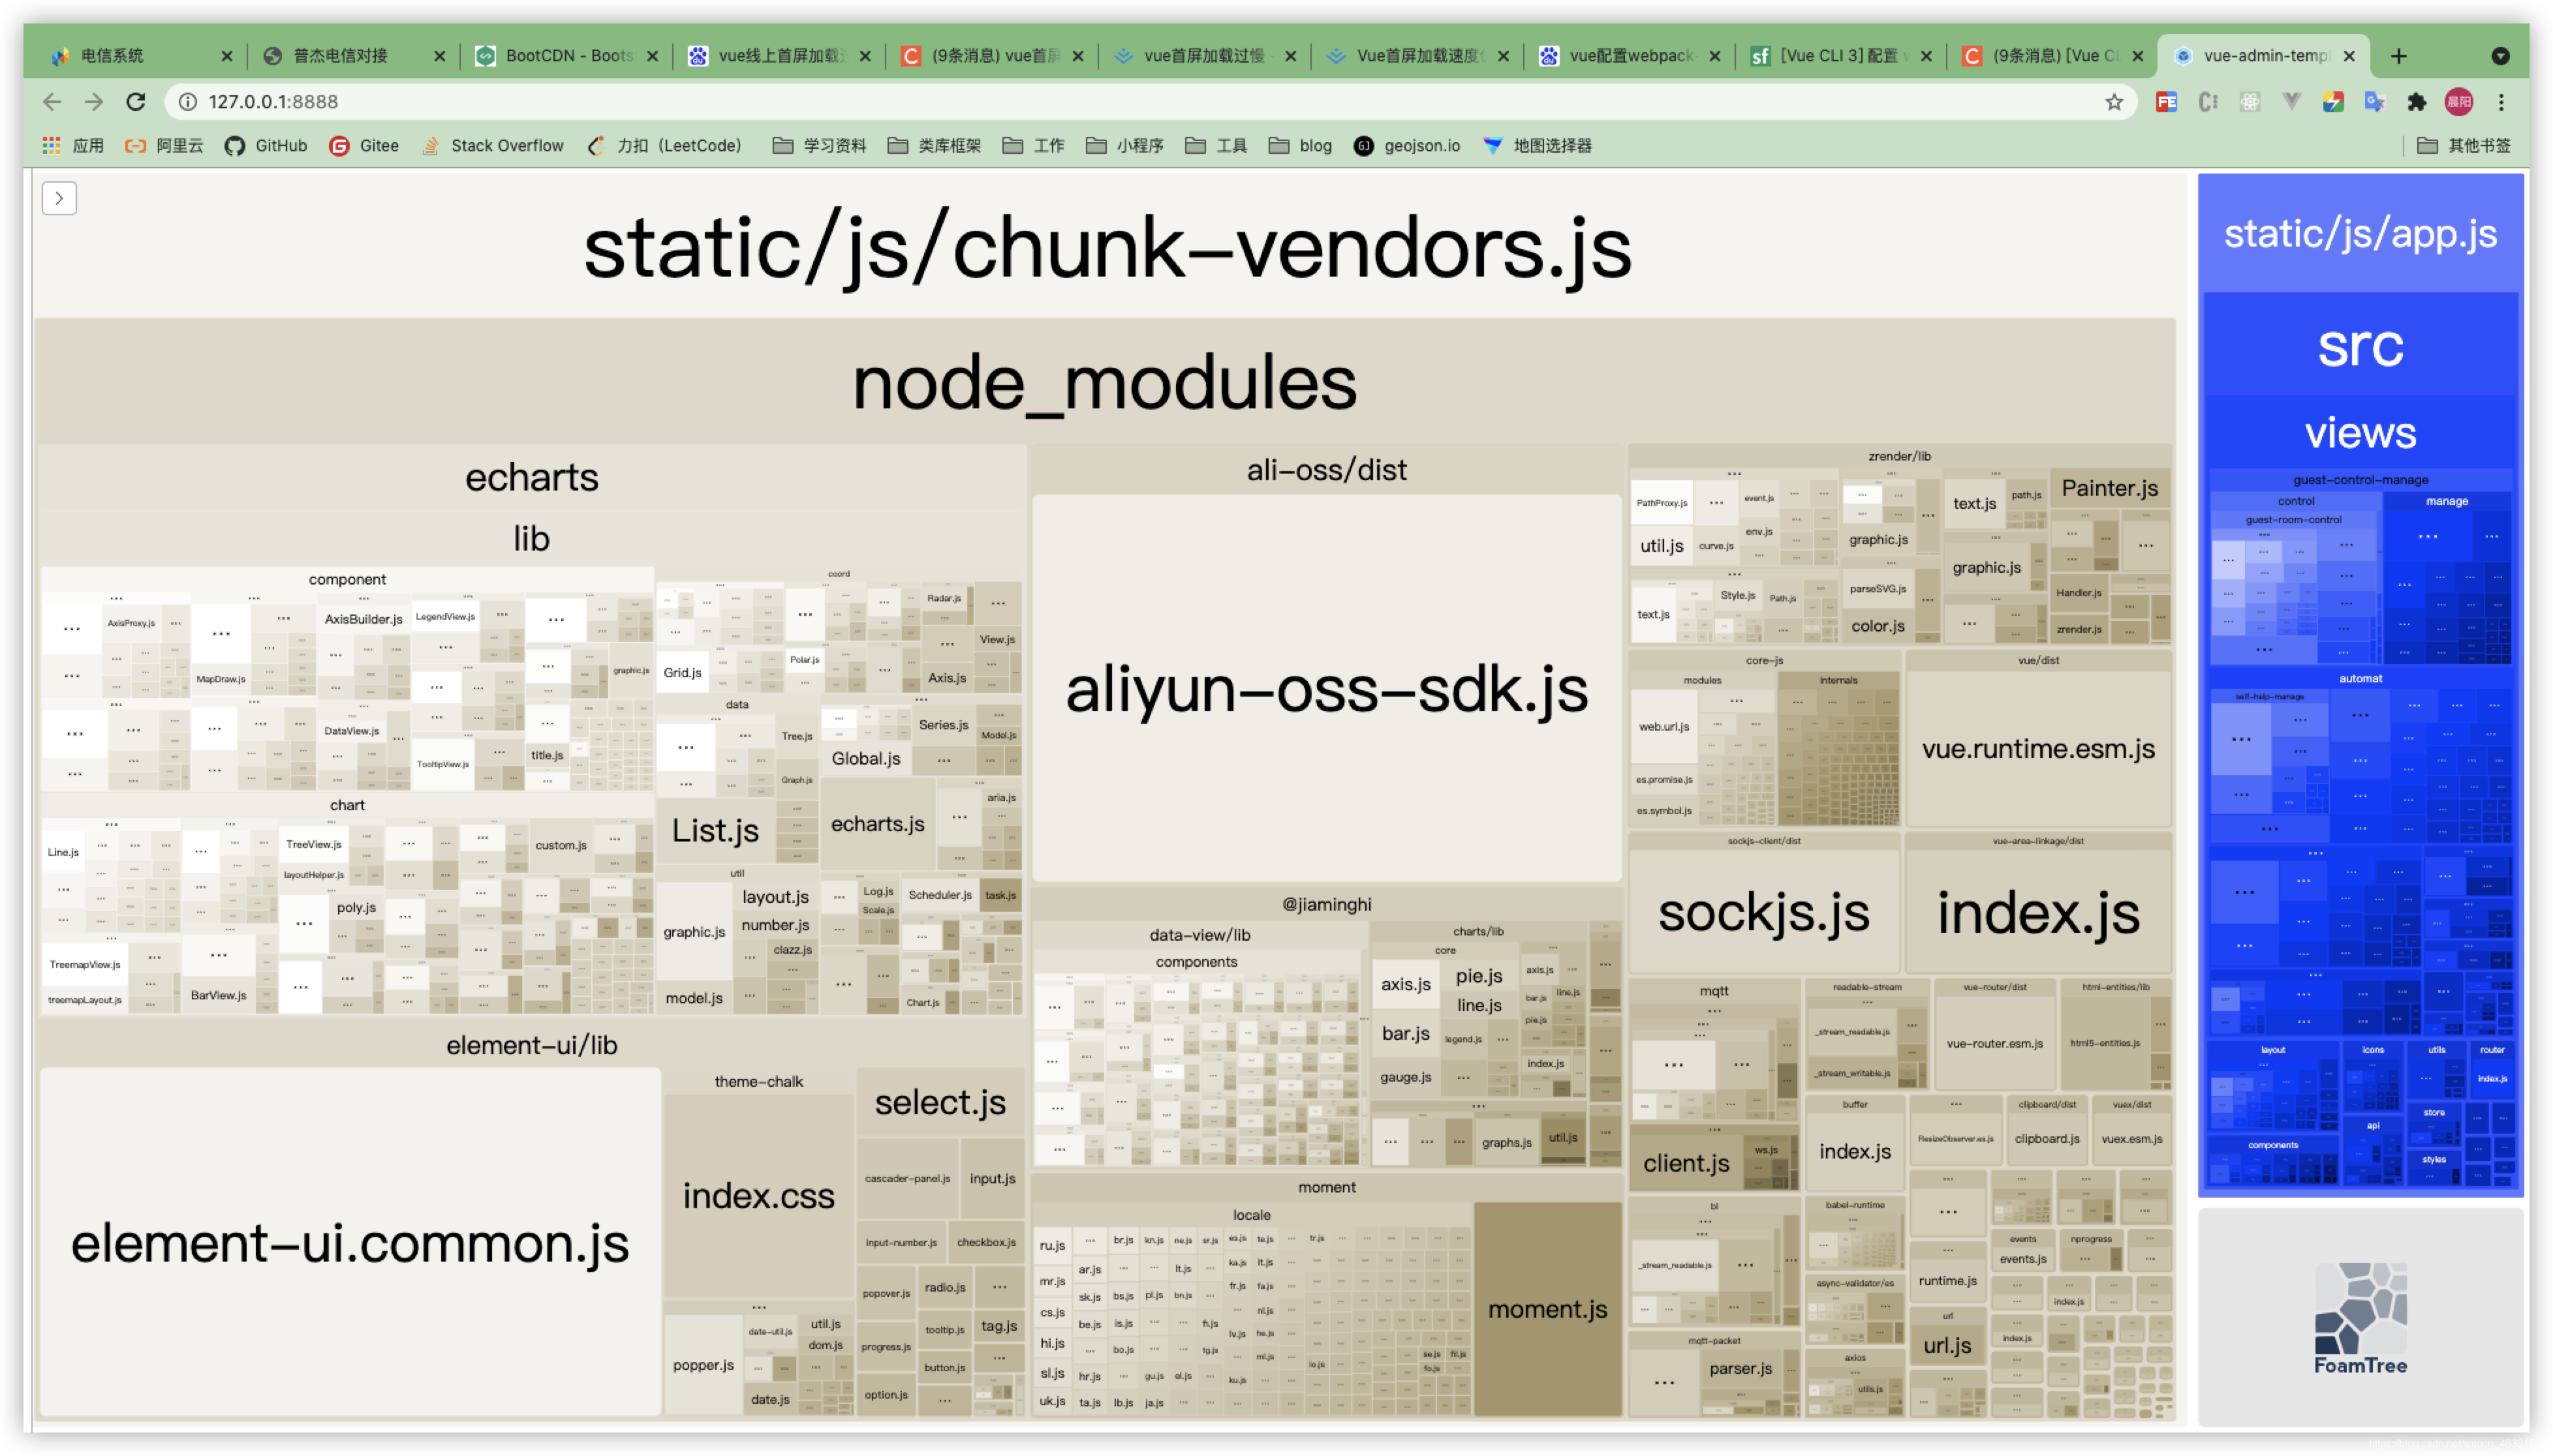
Task: Open the 小程序 bookmark folder
Action: click(x=1126, y=146)
